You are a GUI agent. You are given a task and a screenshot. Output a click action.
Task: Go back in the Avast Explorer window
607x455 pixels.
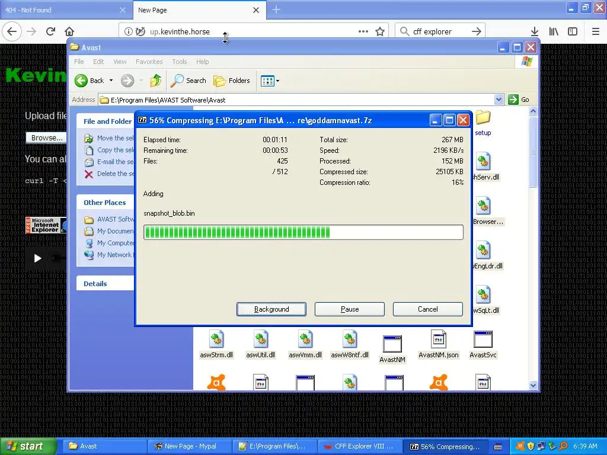(x=90, y=81)
